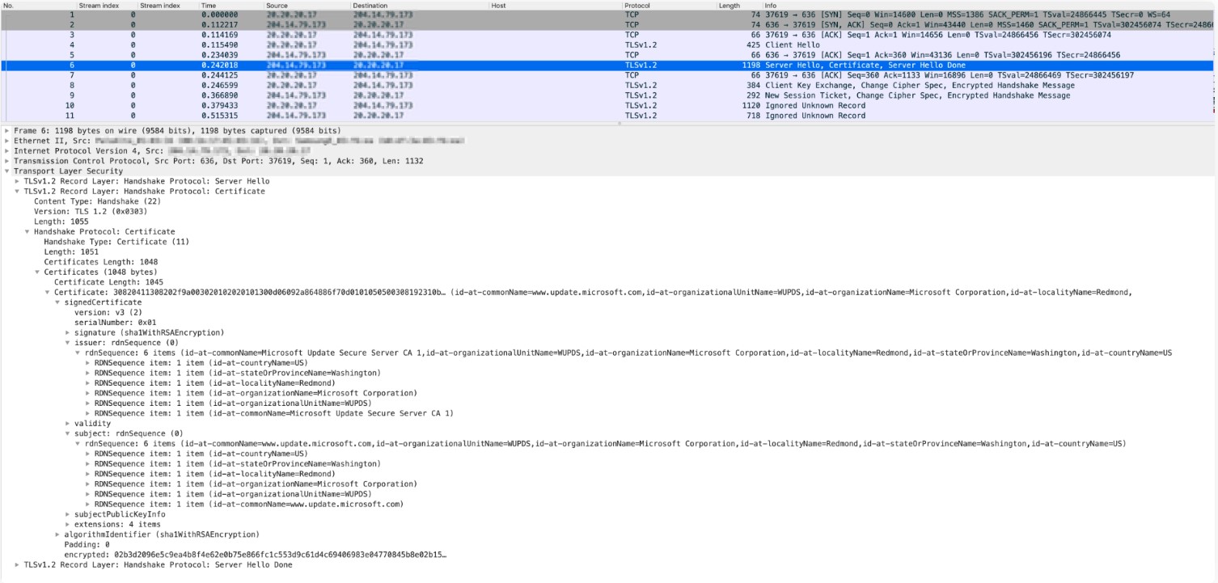
Task: Expand the Internet Protocol Version 4 section
Action: pyautogui.click(x=7, y=150)
